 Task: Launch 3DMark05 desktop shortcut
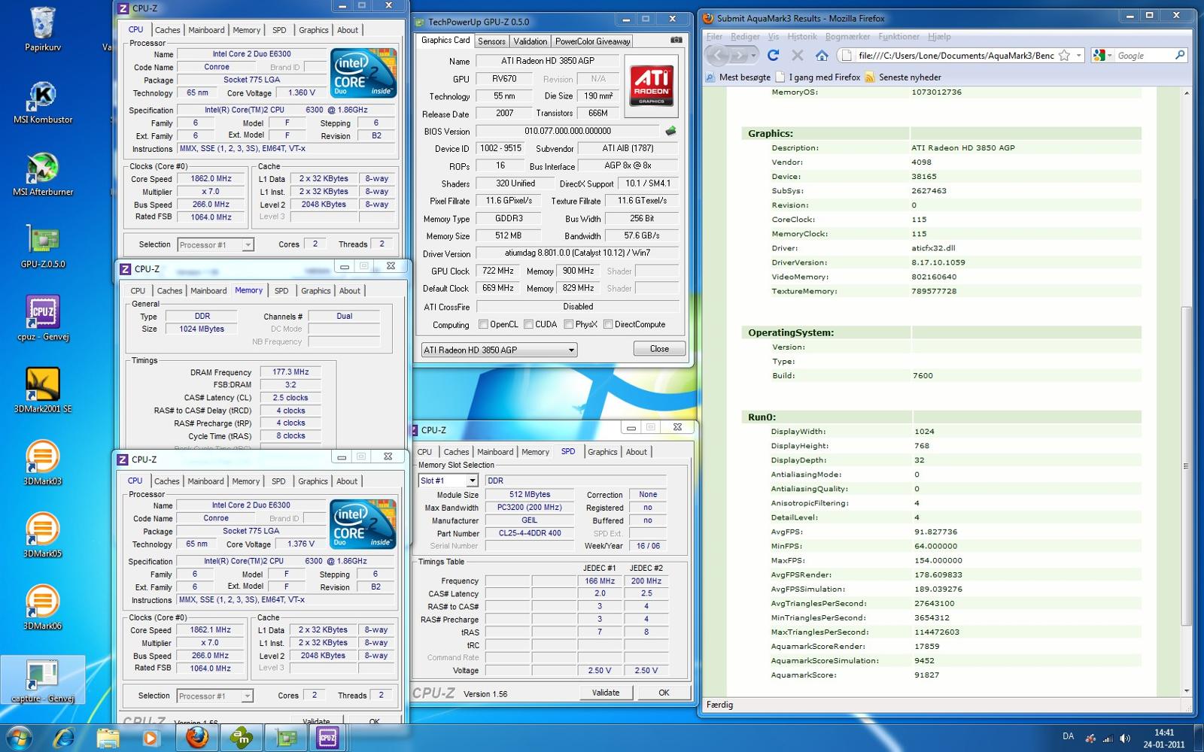tap(43, 535)
